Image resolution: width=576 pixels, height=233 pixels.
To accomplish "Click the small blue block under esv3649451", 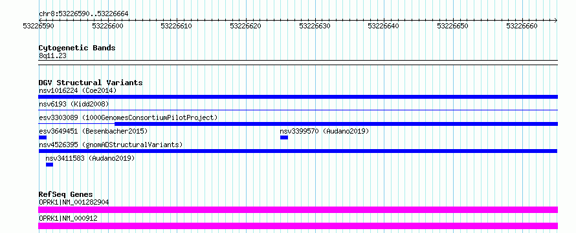I will 43,137.
